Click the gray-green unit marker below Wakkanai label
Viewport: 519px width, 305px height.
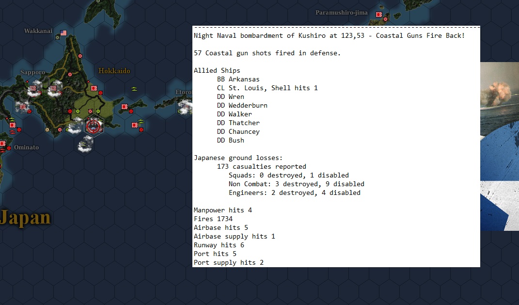pos(57,37)
